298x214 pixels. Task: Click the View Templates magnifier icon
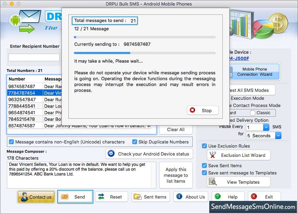(x=213, y=182)
